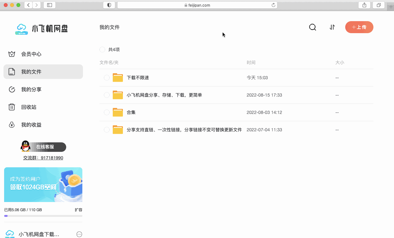Open the QQ 在线客服 chat icon
394x238 pixels.
point(25,147)
